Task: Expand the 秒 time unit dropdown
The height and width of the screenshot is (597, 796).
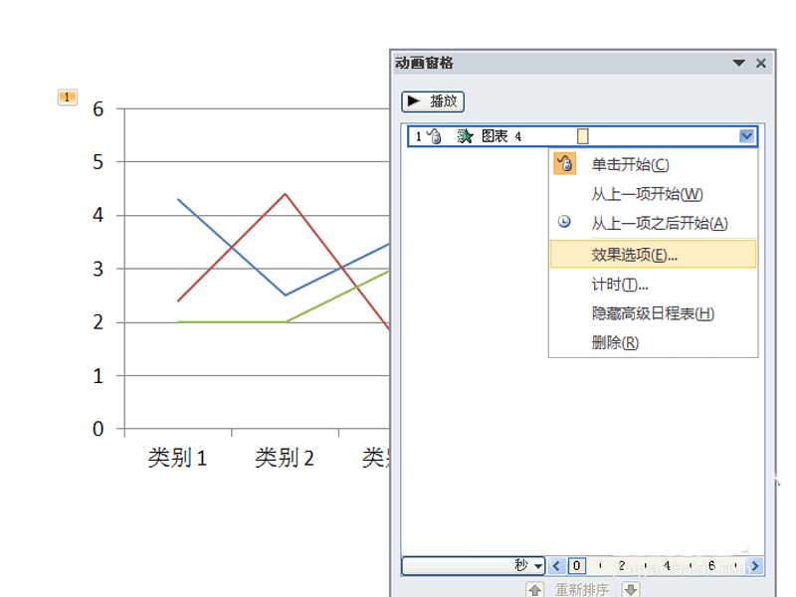Action: tap(538, 566)
